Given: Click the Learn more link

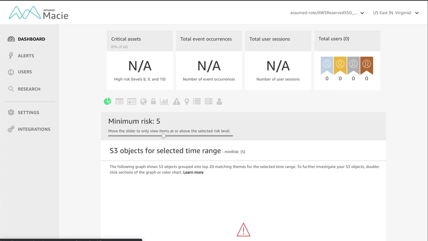Looking at the screenshot, I should coord(193,172).
